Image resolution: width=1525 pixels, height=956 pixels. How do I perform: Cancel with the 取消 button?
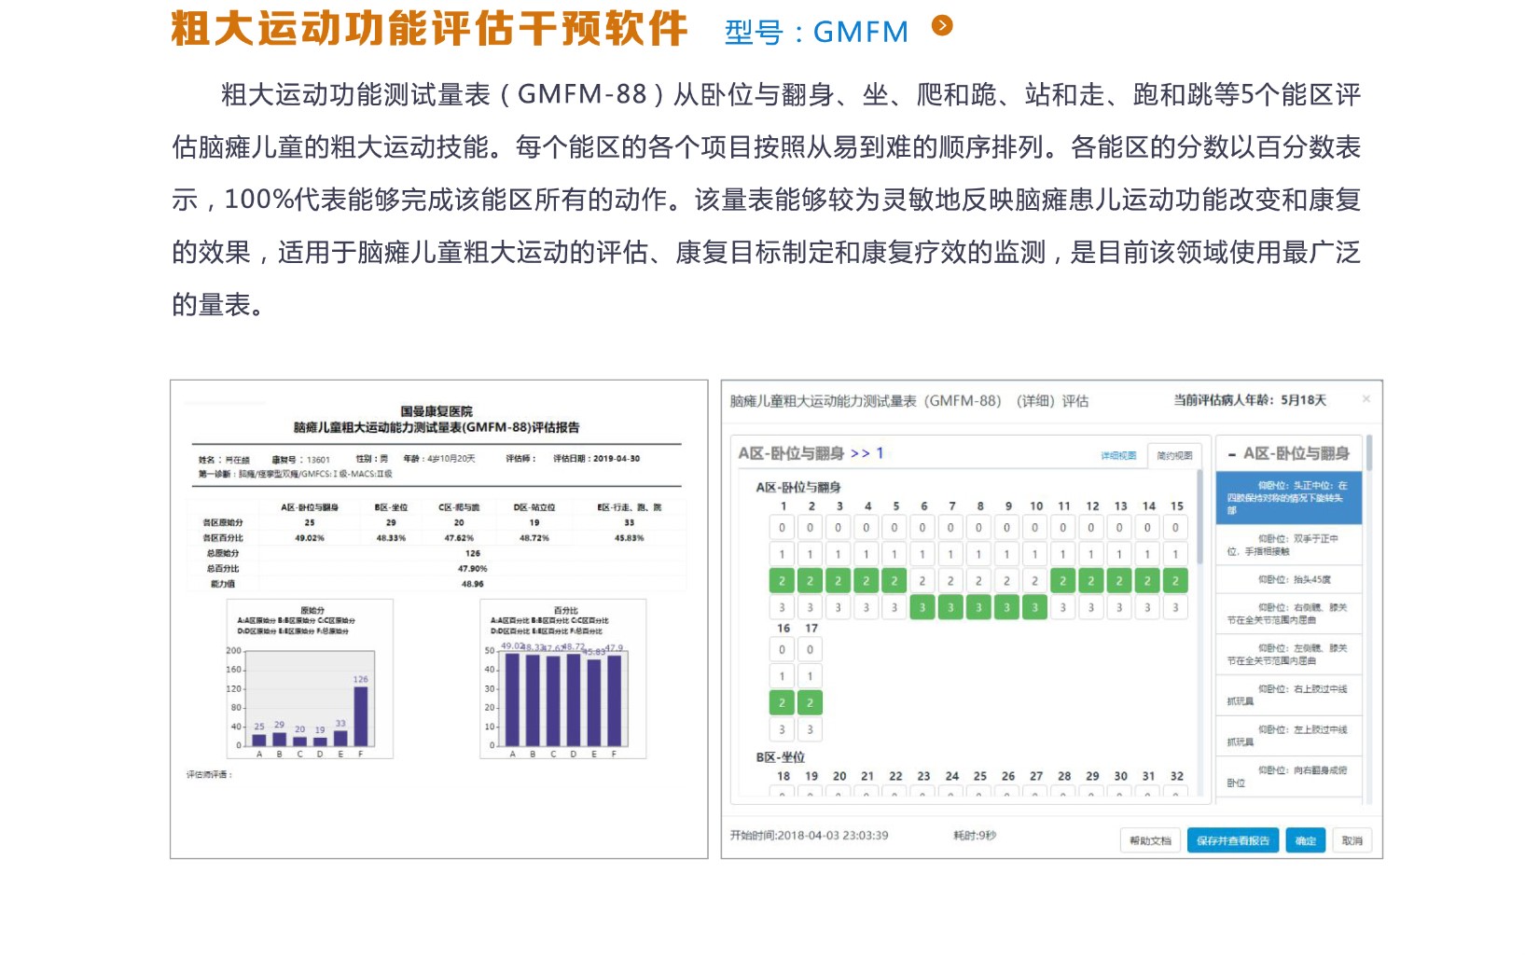1352,841
